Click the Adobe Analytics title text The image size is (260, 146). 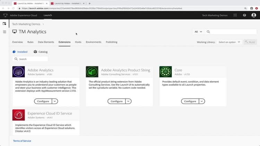coord(41,70)
